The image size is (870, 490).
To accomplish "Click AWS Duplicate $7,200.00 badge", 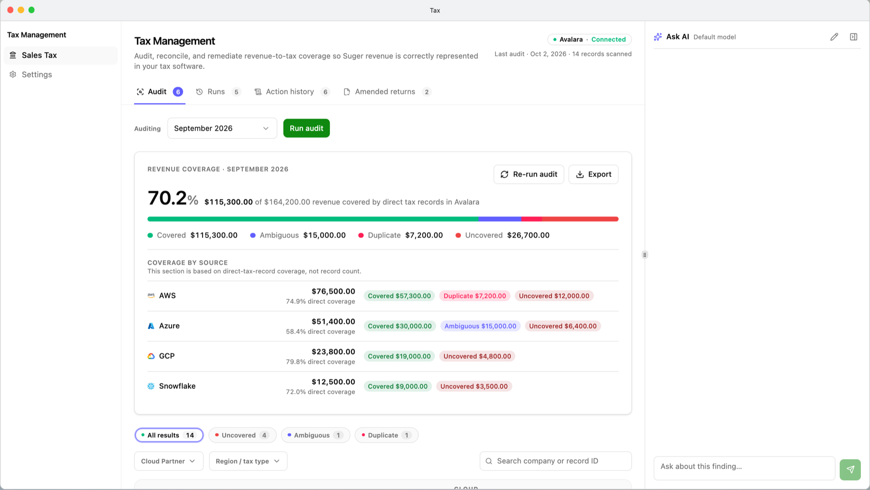I will 475,296.
